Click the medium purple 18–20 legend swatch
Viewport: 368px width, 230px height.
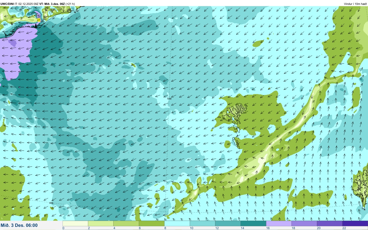pos(304,223)
